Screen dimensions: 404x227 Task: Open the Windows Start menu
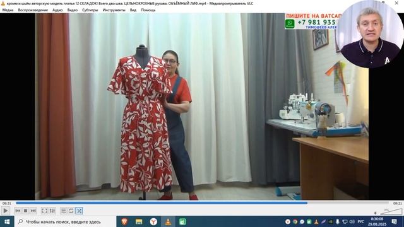[x=7, y=221]
